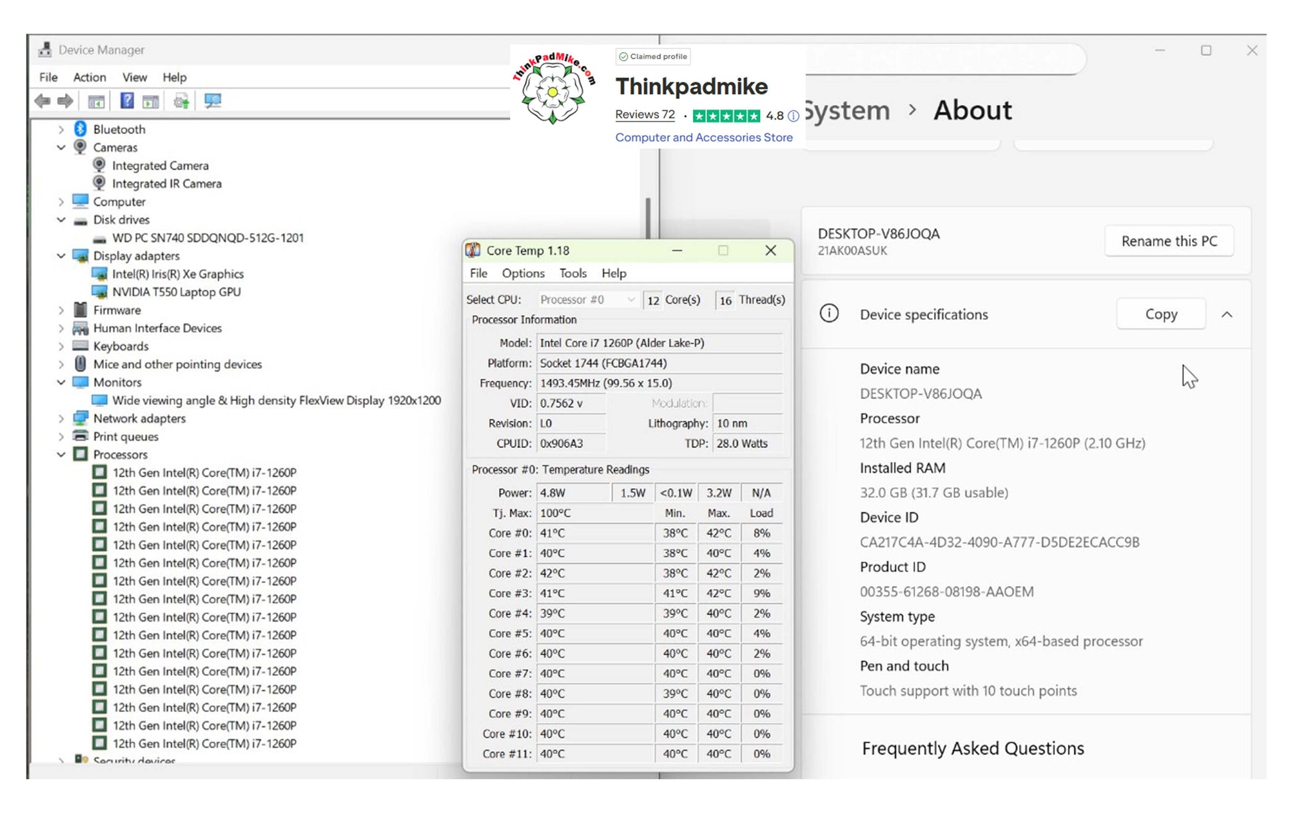Expand the Bluetooth device category

click(x=61, y=130)
